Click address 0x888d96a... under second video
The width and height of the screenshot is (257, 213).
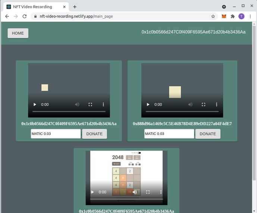182,124
